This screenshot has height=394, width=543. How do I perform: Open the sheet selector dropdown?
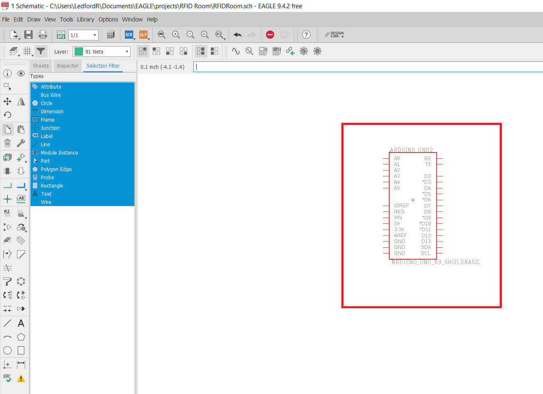94,35
